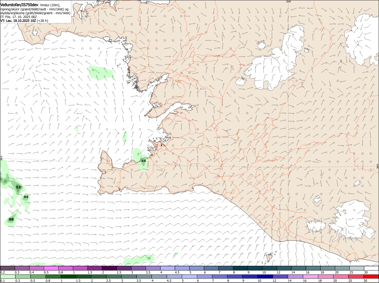The height and width of the screenshot is (283, 379).
Task: Click the light blue 4 swatch in upper legend
Action: (168, 268)
